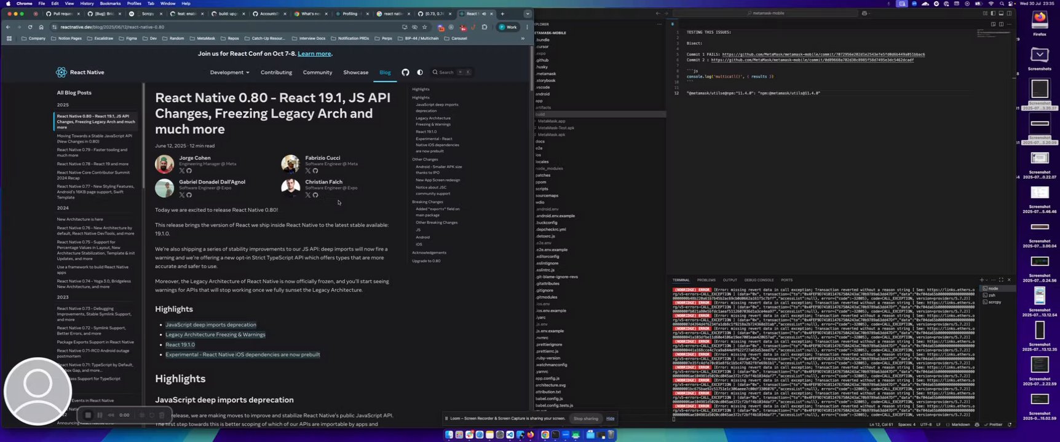Reload the page in Chrome
1060x442 pixels.
(30, 27)
